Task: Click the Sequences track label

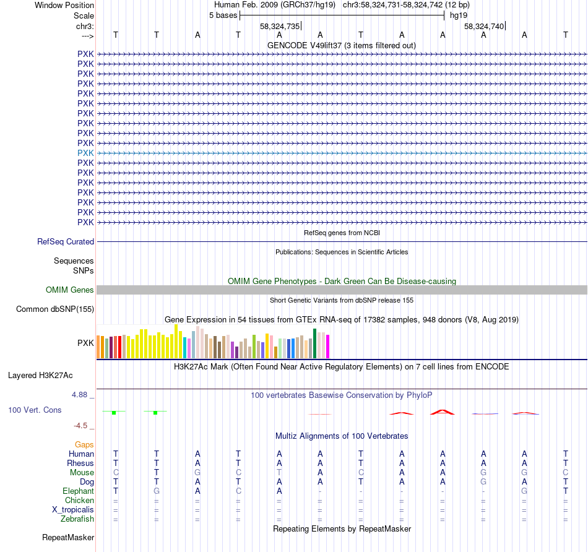Action: (x=74, y=261)
